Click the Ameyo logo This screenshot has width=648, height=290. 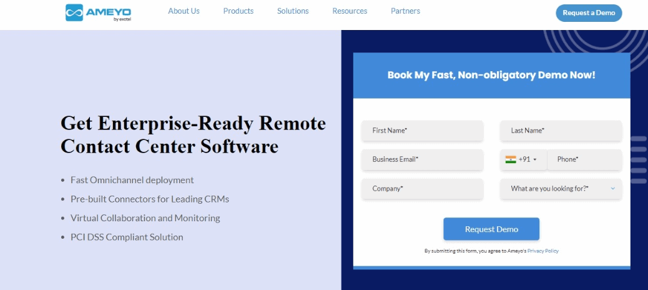pyautogui.click(x=99, y=12)
